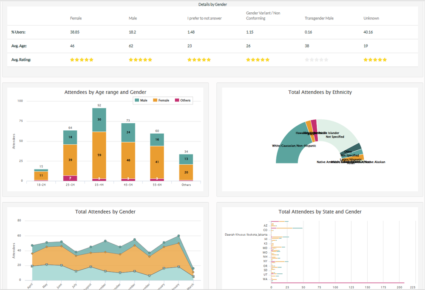This screenshot has height=290, width=425.
Task: Select the I prefer to not answer header
Action: 205,18
